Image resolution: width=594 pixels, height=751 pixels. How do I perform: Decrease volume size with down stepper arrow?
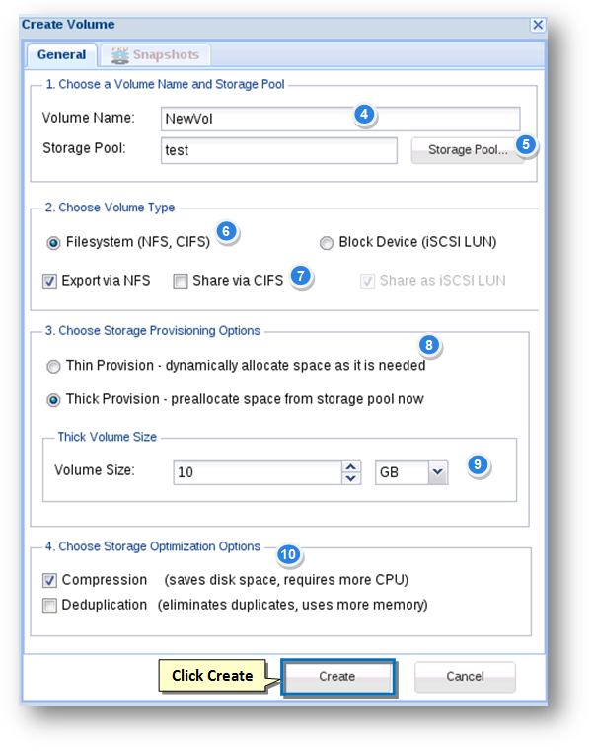[351, 478]
